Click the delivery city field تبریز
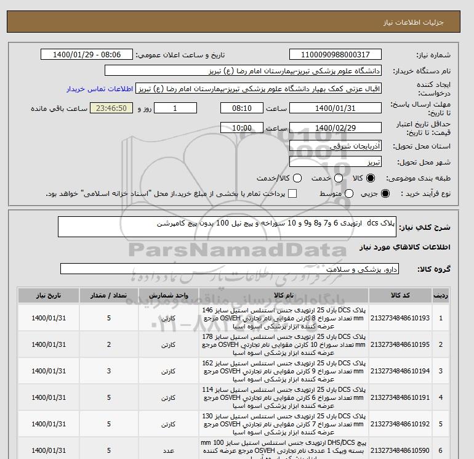474x459 pixels. (x=335, y=162)
